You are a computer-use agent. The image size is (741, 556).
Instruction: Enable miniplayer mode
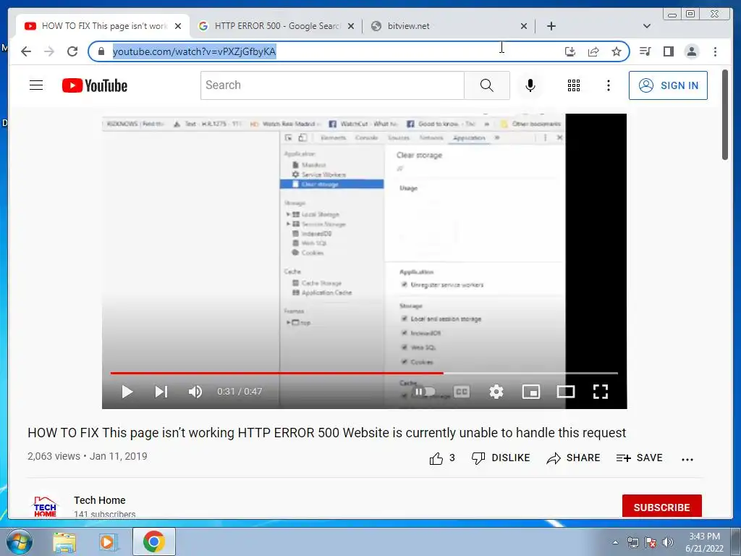[530, 392]
